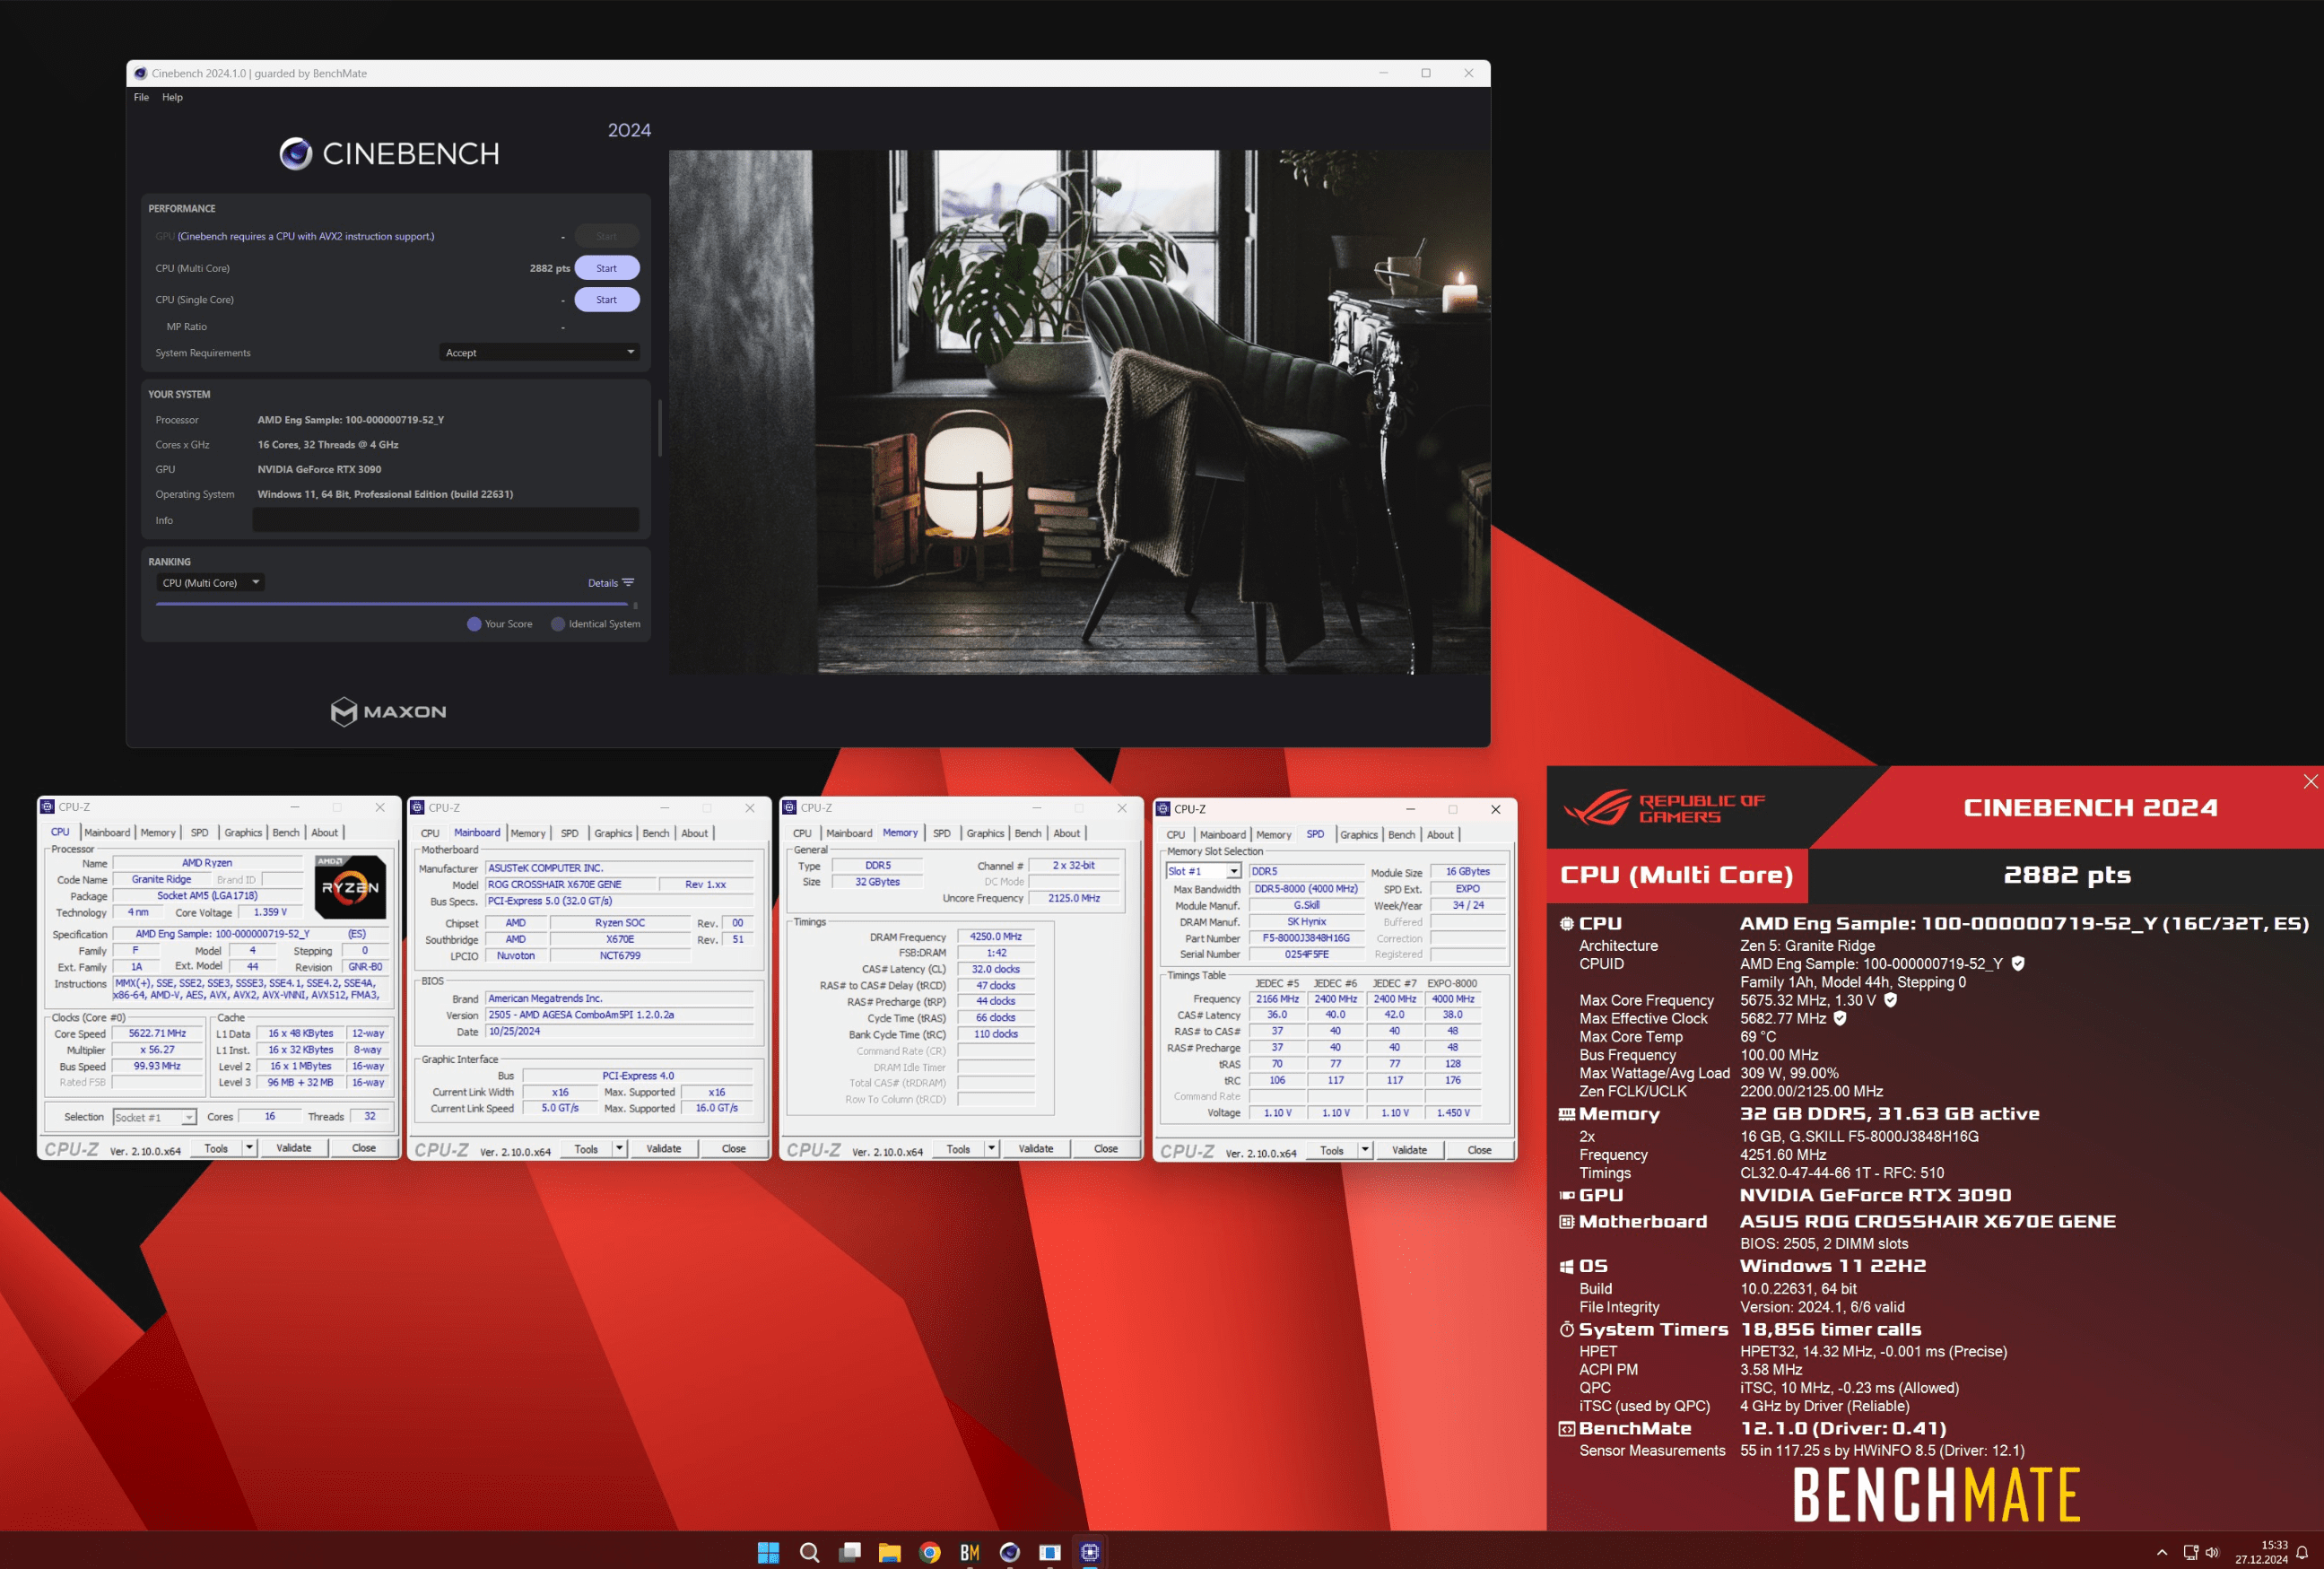
Task: Click the ranking score progress bar
Action: [x=392, y=603]
